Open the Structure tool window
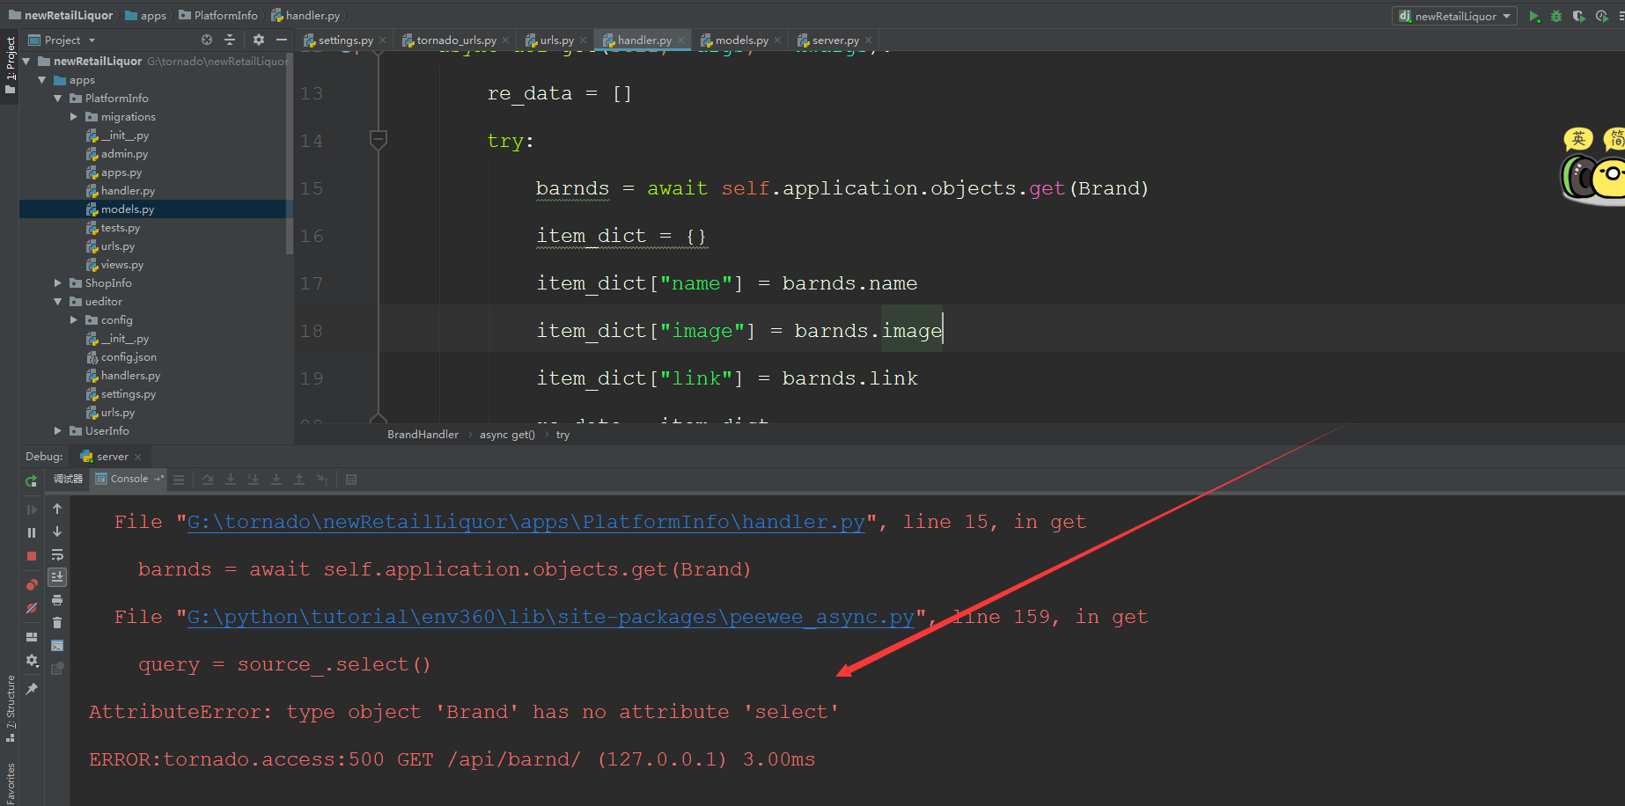This screenshot has height=806, width=1625. [11, 708]
